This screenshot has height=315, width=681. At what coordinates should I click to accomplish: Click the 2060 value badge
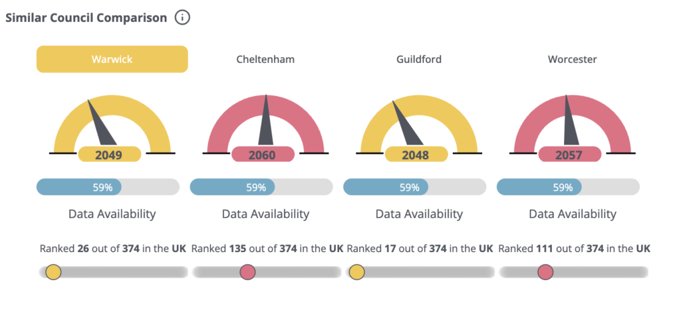point(263,155)
